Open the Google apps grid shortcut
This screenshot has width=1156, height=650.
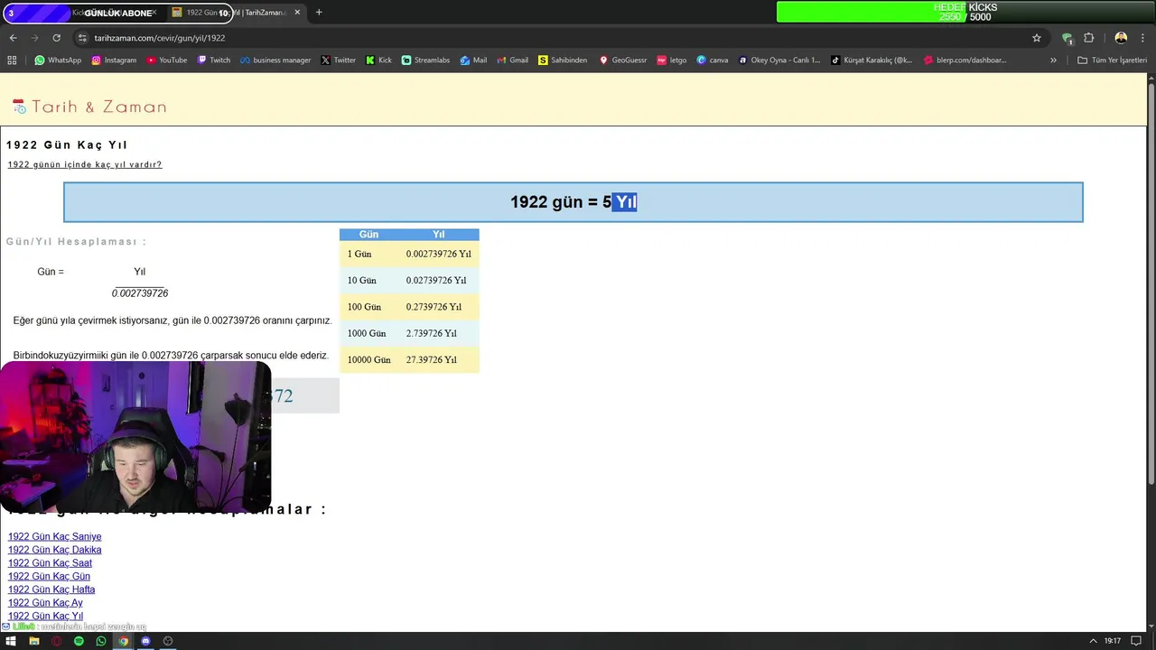(12, 60)
